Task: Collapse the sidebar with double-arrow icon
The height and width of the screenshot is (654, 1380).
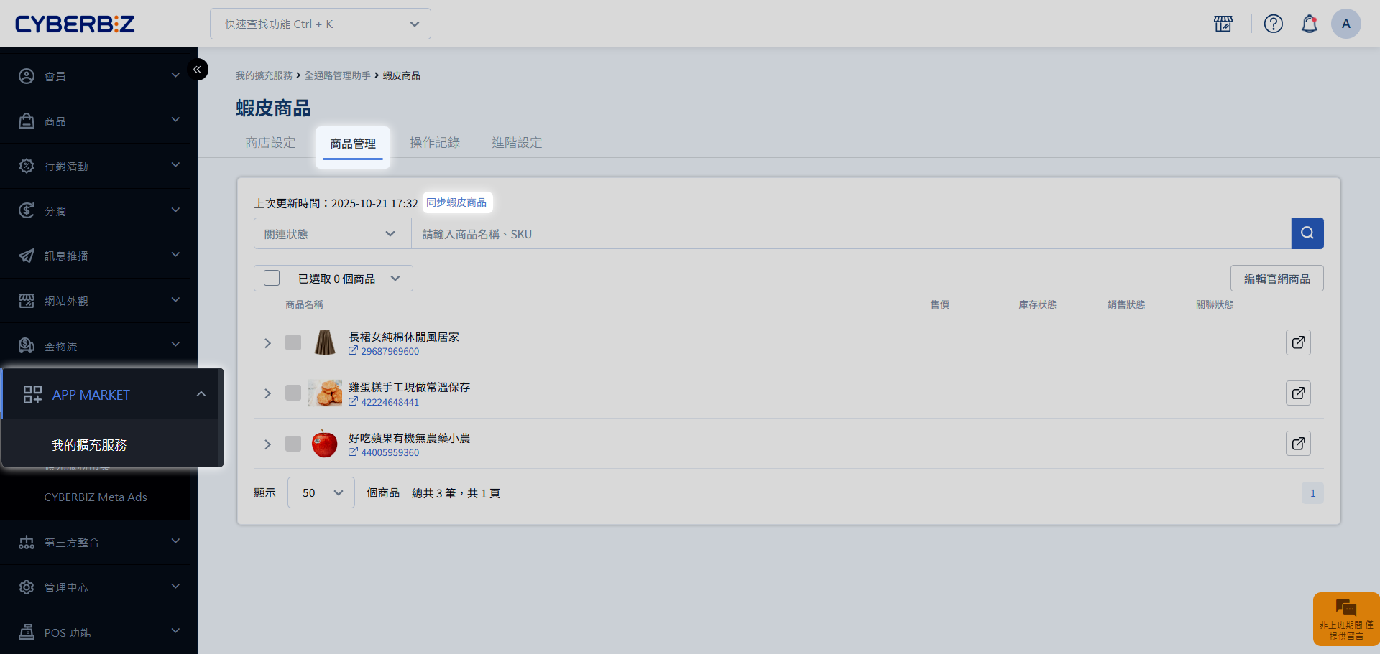Action: pyautogui.click(x=197, y=70)
